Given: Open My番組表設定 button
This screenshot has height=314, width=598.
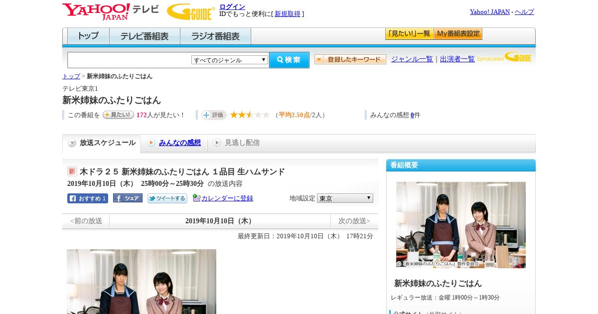Looking at the screenshot, I should (x=458, y=34).
